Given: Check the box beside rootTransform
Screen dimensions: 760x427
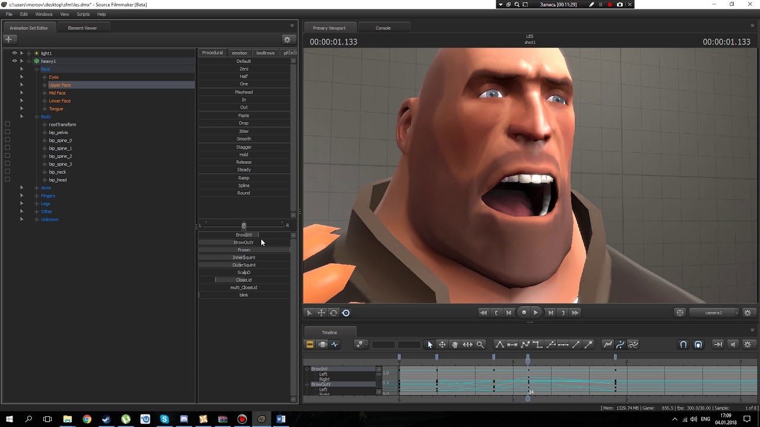Looking at the screenshot, I should [x=7, y=125].
